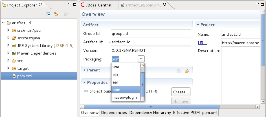The height and width of the screenshot is (117, 266).
Task: Click the URL: hyperlink label
Action: 202,43
